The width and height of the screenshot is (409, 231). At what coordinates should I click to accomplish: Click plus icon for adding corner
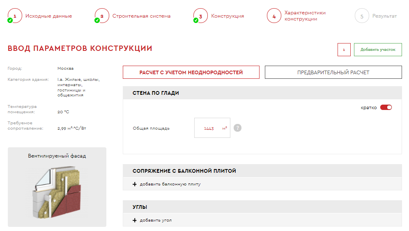(x=134, y=220)
